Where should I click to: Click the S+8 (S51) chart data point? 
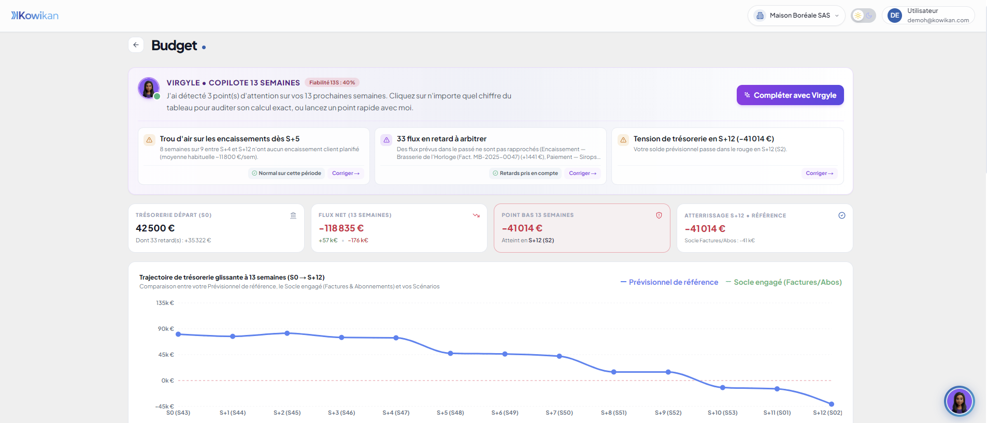tap(614, 372)
